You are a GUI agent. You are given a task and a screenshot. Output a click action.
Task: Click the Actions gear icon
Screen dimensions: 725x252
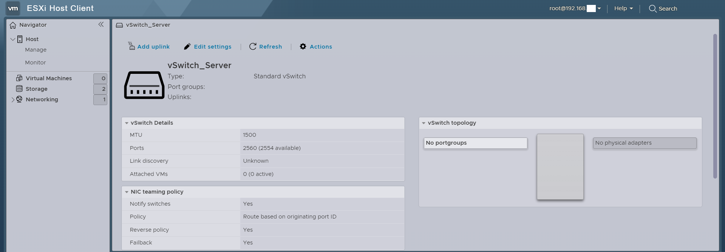click(303, 46)
